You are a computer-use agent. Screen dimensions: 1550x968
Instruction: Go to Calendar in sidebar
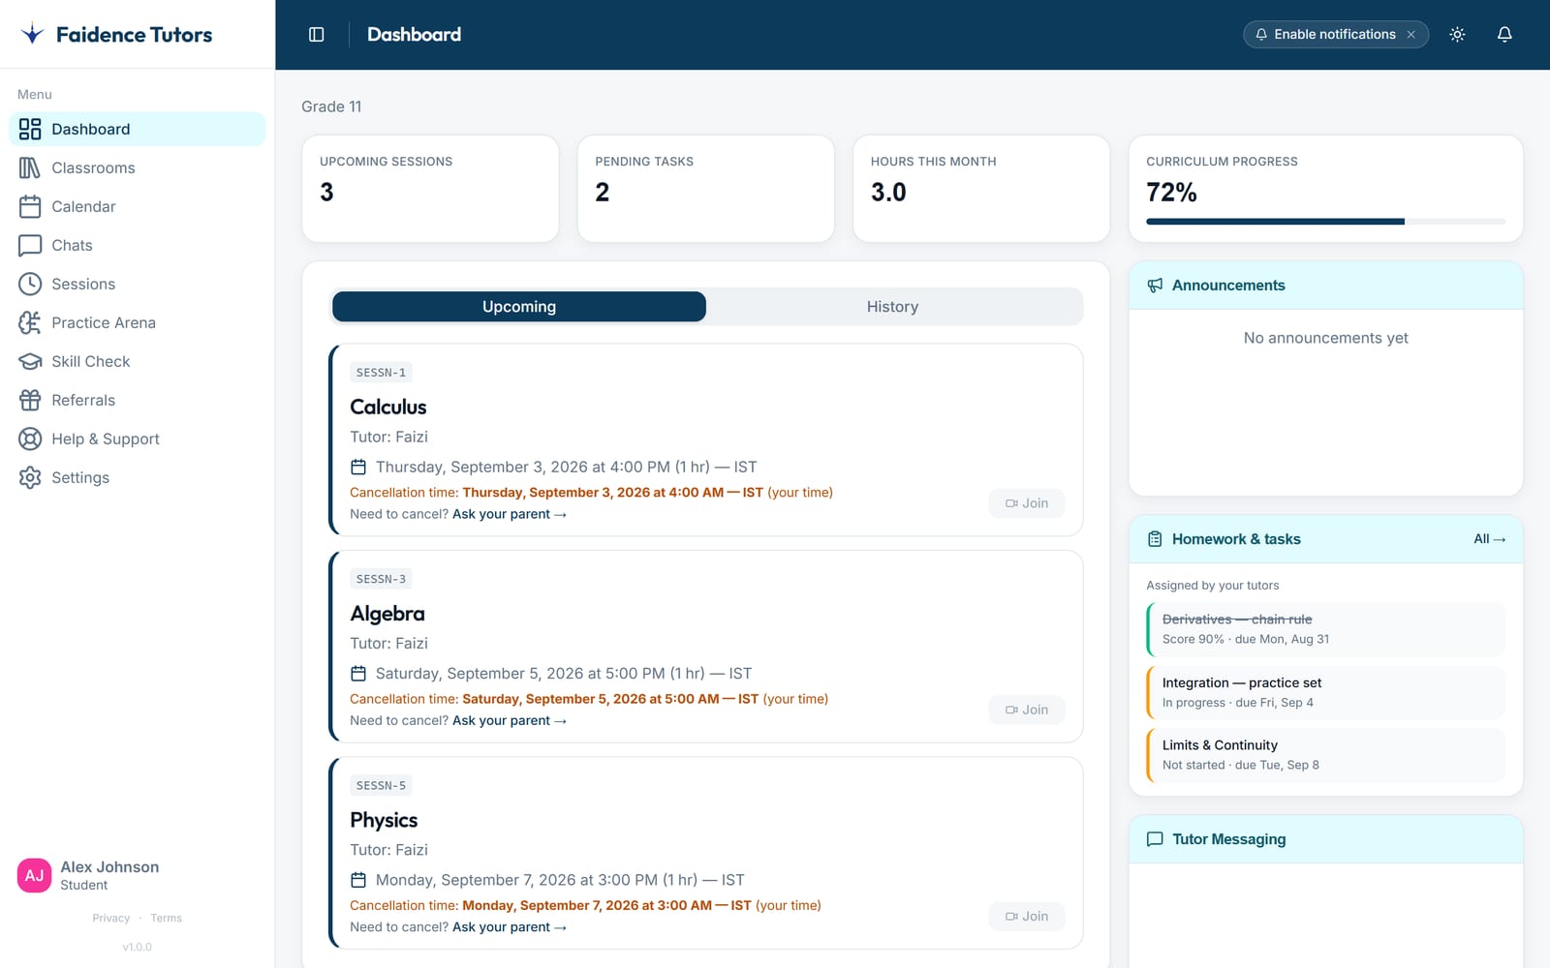point(137,206)
